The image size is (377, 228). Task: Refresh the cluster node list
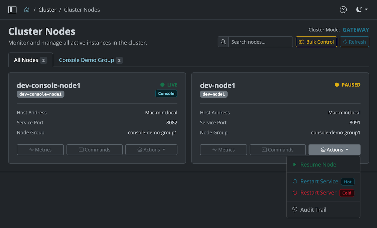[x=354, y=42]
